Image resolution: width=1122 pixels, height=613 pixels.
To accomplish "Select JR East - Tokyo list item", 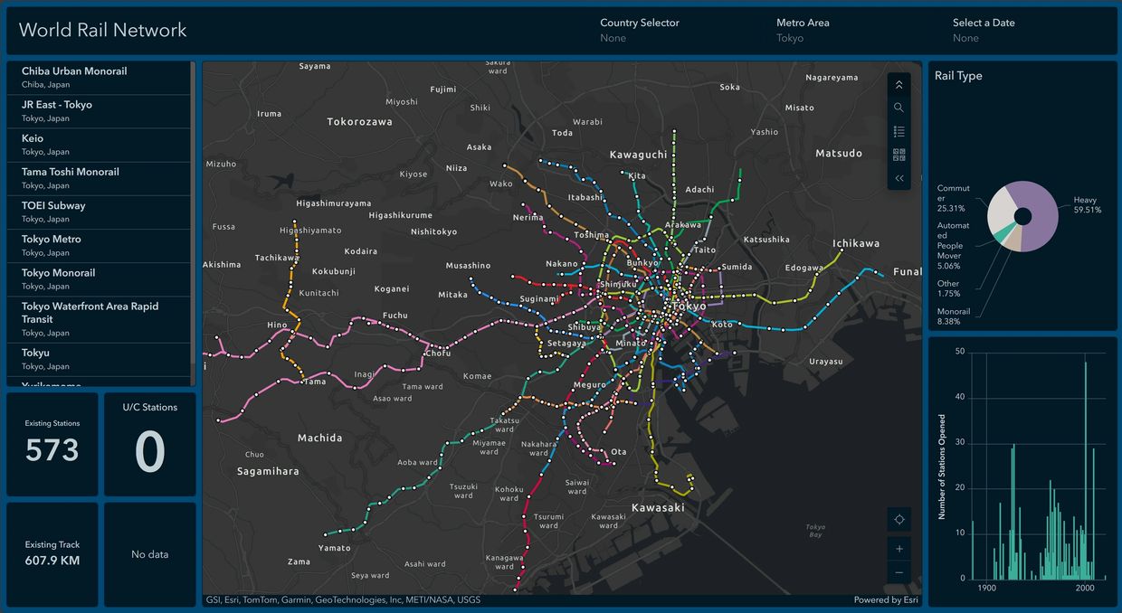I will click(x=99, y=110).
